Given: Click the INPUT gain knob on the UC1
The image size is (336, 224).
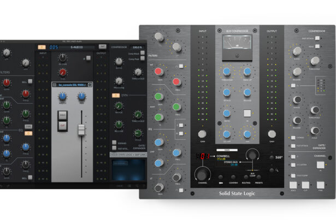Looking at the screenshot, I should pyautogui.click(x=202, y=134).
